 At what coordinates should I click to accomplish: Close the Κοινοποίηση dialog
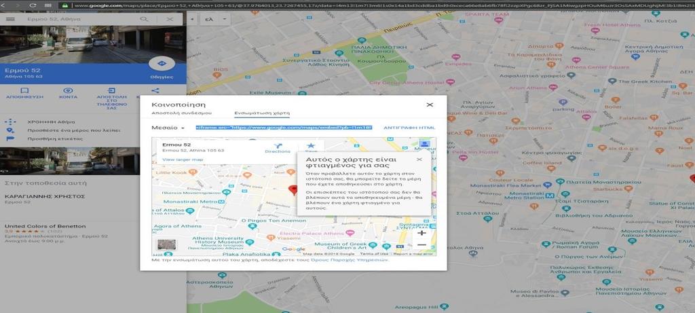coord(430,105)
